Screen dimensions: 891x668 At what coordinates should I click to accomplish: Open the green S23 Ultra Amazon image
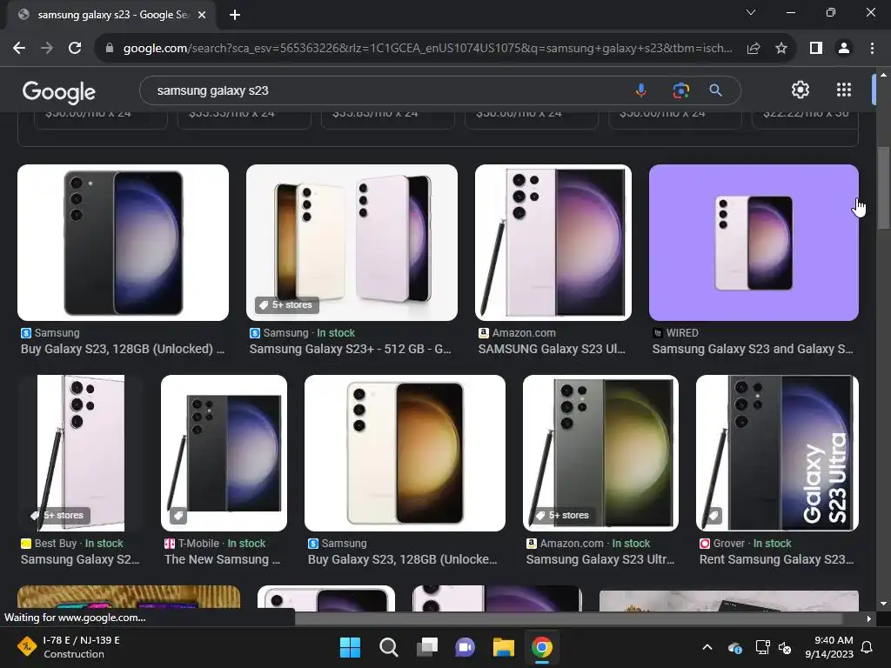(600, 452)
